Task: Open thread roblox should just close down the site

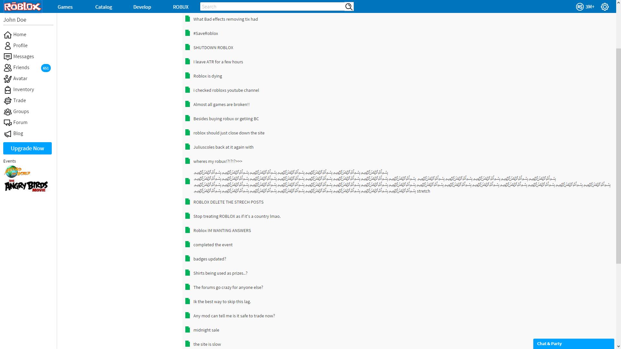Action: pos(229,133)
